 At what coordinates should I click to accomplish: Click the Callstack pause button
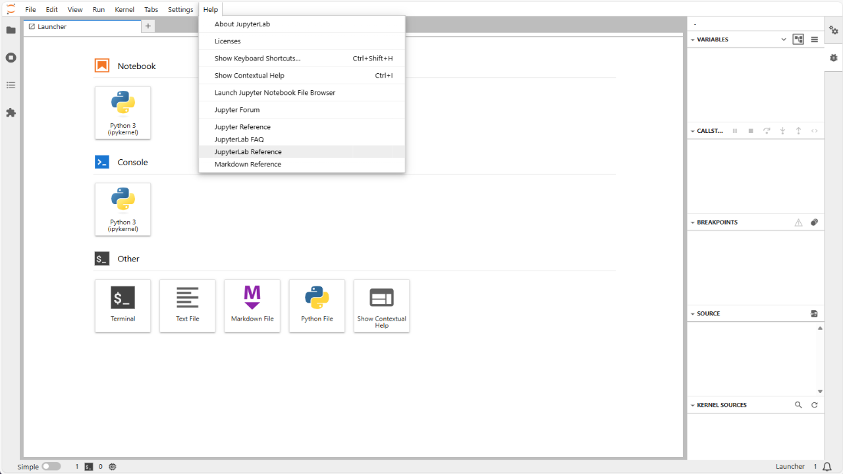coord(736,131)
